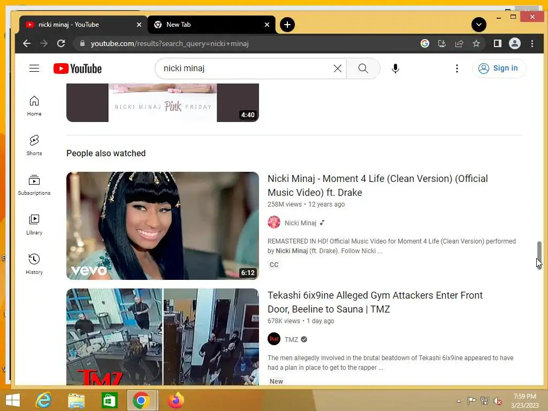This screenshot has width=548, height=411.
Task: Click the People also watched heading
Action: pos(106,153)
